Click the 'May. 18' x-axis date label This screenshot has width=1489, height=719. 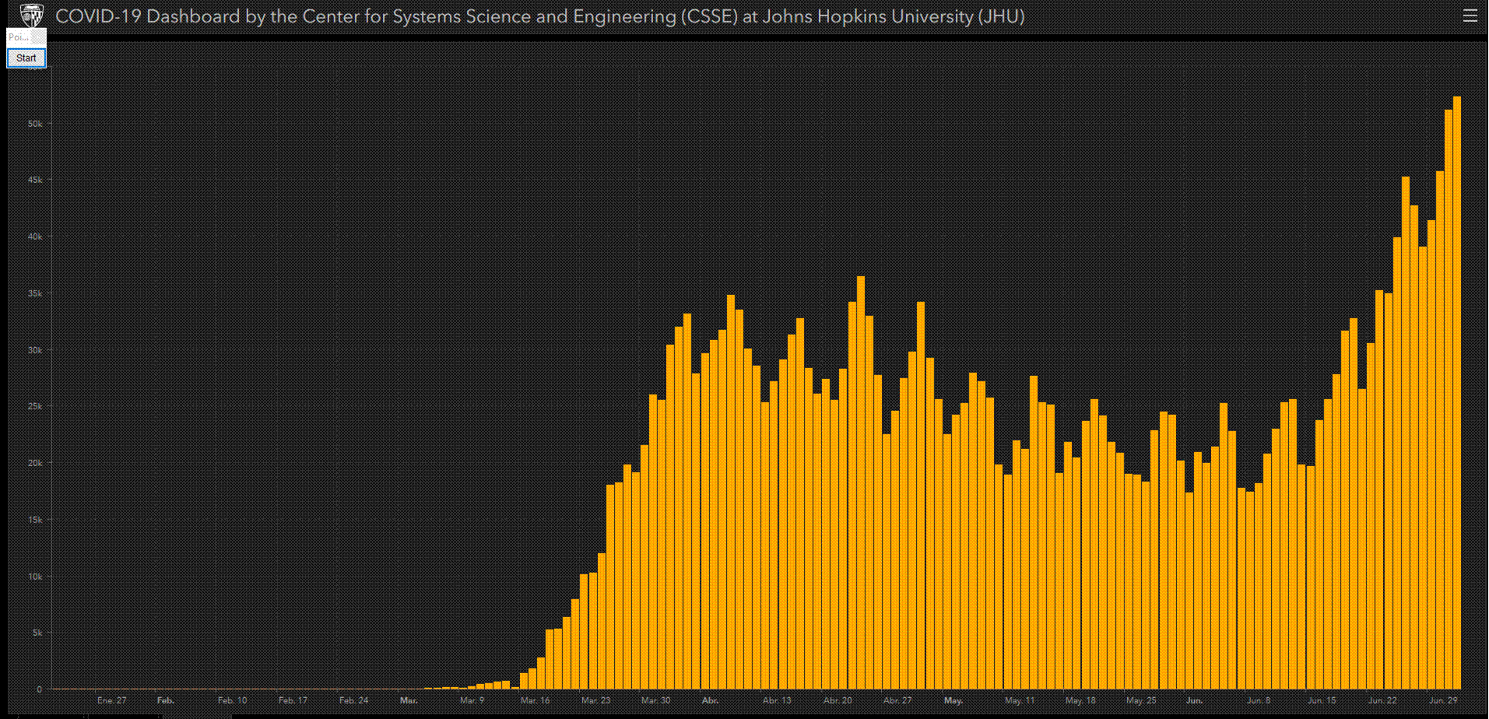1080,700
